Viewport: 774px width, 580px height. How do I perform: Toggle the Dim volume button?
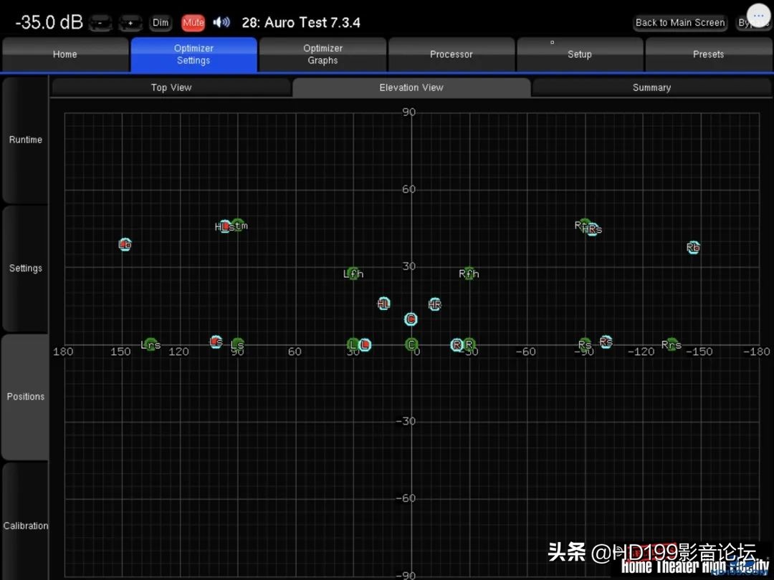click(161, 22)
